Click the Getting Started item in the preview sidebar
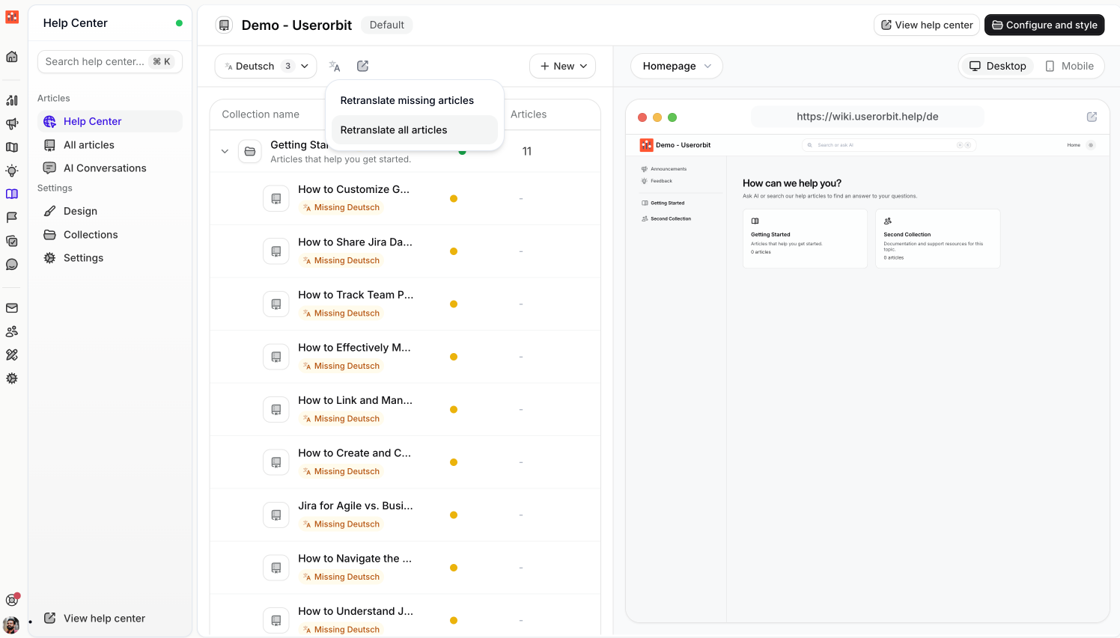Screen dimensions: 1120x638 click(x=663, y=203)
